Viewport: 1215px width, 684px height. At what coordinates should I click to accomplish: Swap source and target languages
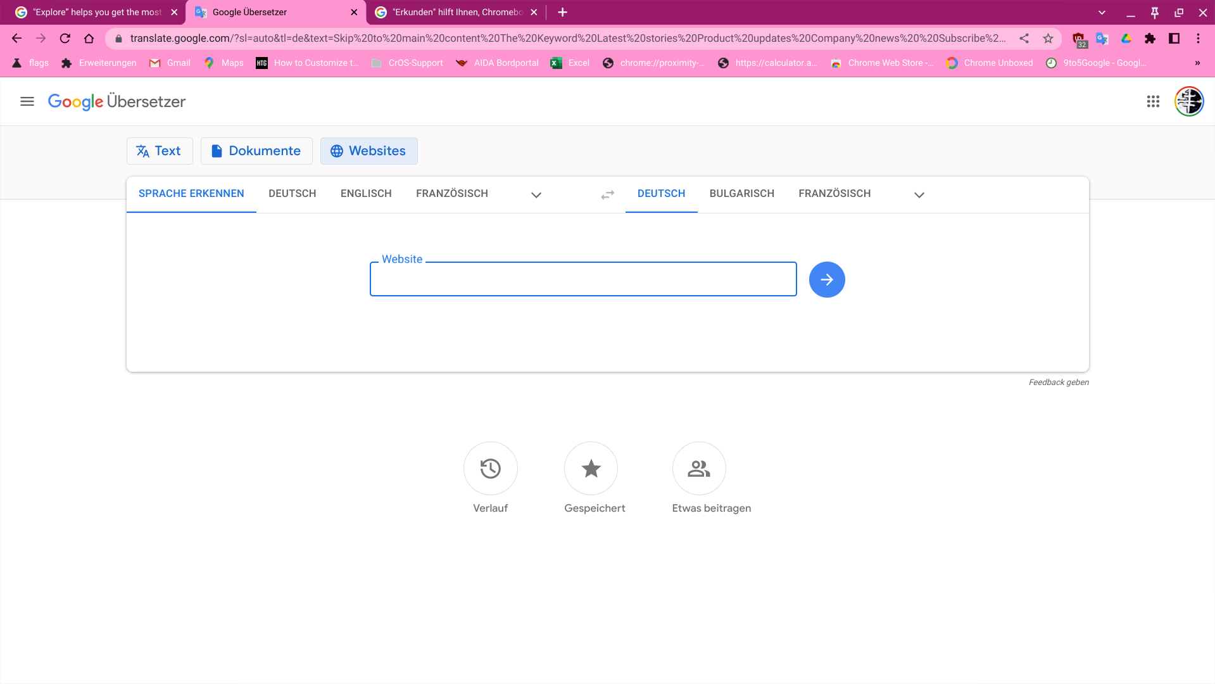pos(607,195)
